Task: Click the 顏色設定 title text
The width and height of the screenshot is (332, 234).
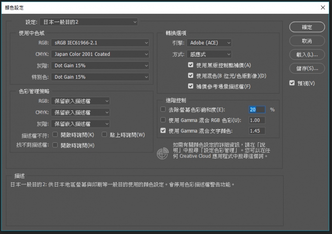Action: click(14, 8)
